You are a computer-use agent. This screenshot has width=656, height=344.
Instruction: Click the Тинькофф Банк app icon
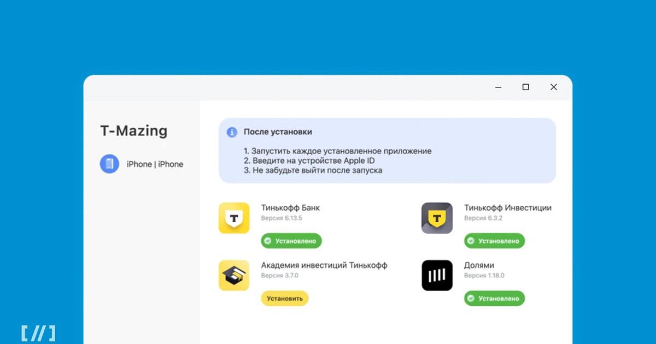click(x=234, y=218)
